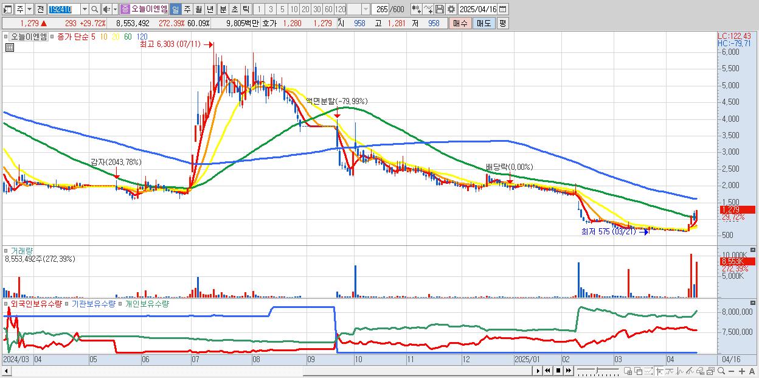The image size is (759, 378).
Task: Choose the 20 interval button
Action: click(305, 9)
